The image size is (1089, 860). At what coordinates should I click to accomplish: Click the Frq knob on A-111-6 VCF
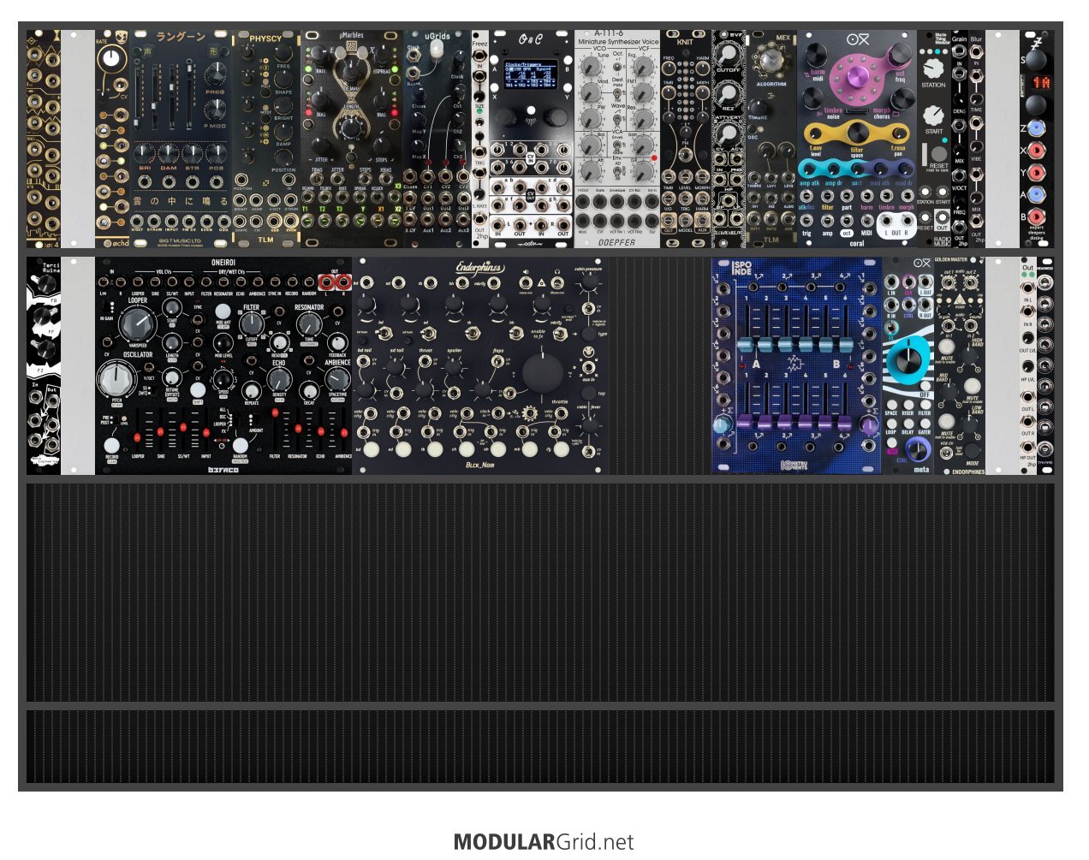click(643, 66)
